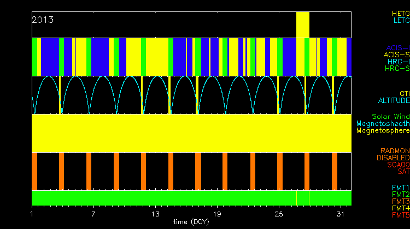Viewport: 410px width, 229px height.
Task: Click the RADMON legend label
Action: [x=395, y=150]
